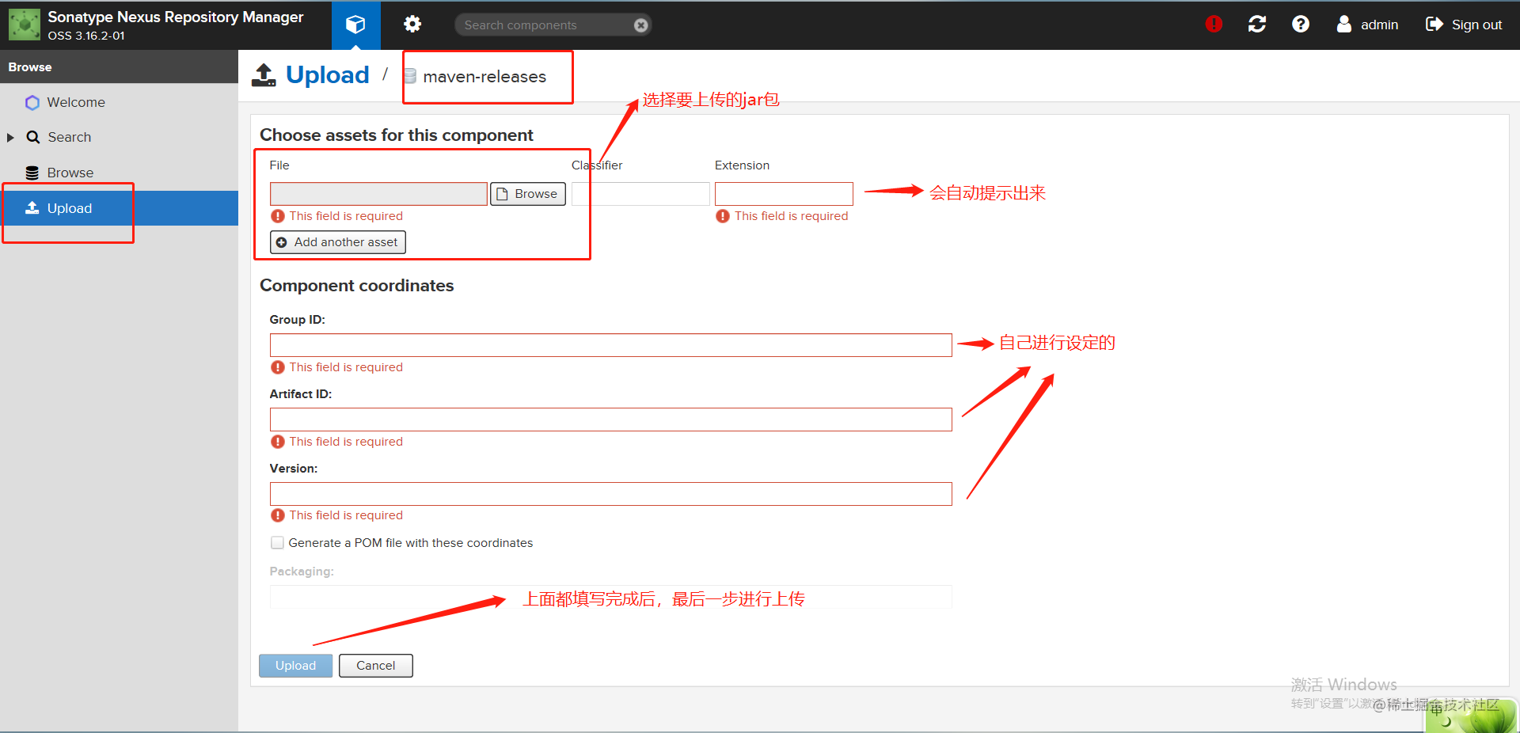The width and height of the screenshot is (1520, 733).
Task: Click the Extension input field
Action: pos(784,194)
